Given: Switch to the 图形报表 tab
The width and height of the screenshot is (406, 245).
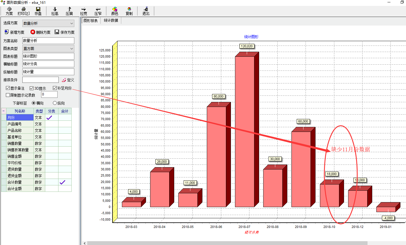Looking at the screenshot, I should click(x=90, y=21).
